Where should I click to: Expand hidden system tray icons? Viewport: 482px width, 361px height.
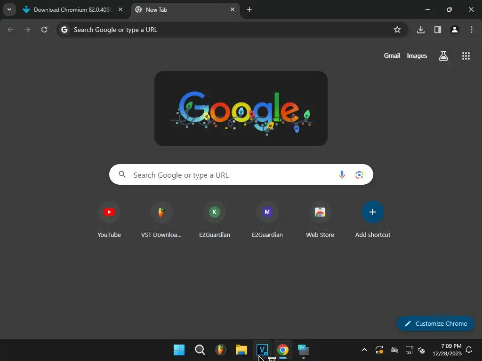point(364,350)
